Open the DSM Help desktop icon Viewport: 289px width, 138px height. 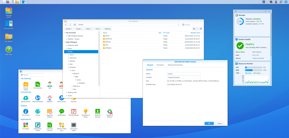click(x=9, y=50)
